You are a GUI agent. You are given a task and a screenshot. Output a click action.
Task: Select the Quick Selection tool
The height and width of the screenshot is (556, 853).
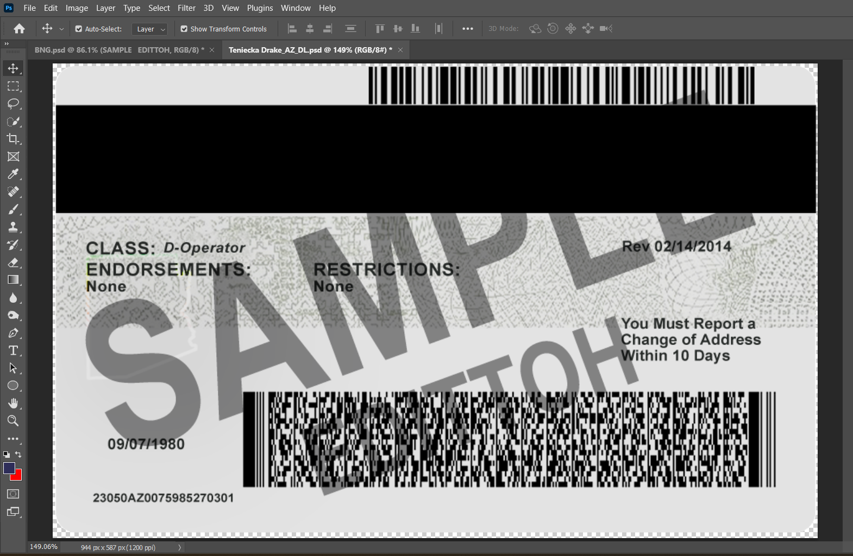coord(13,122)
